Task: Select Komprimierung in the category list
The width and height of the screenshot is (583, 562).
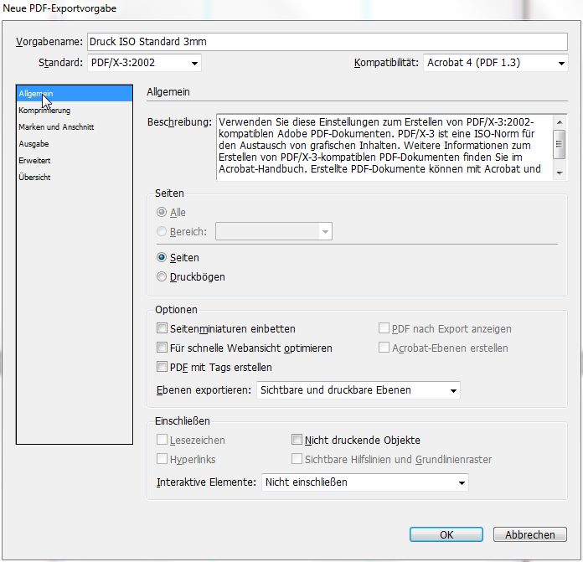Action: 44,111
